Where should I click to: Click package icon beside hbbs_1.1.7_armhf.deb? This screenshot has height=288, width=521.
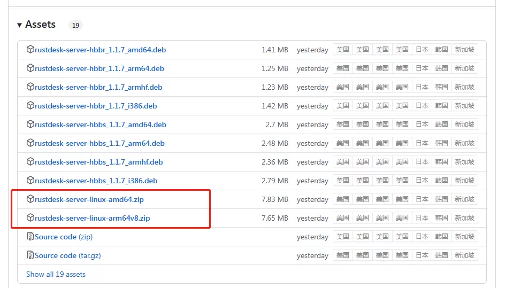pyautogui.click(x=30, y=161)
